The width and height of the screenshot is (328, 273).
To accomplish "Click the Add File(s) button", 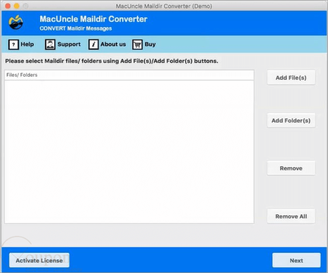I will coord(291,78).
